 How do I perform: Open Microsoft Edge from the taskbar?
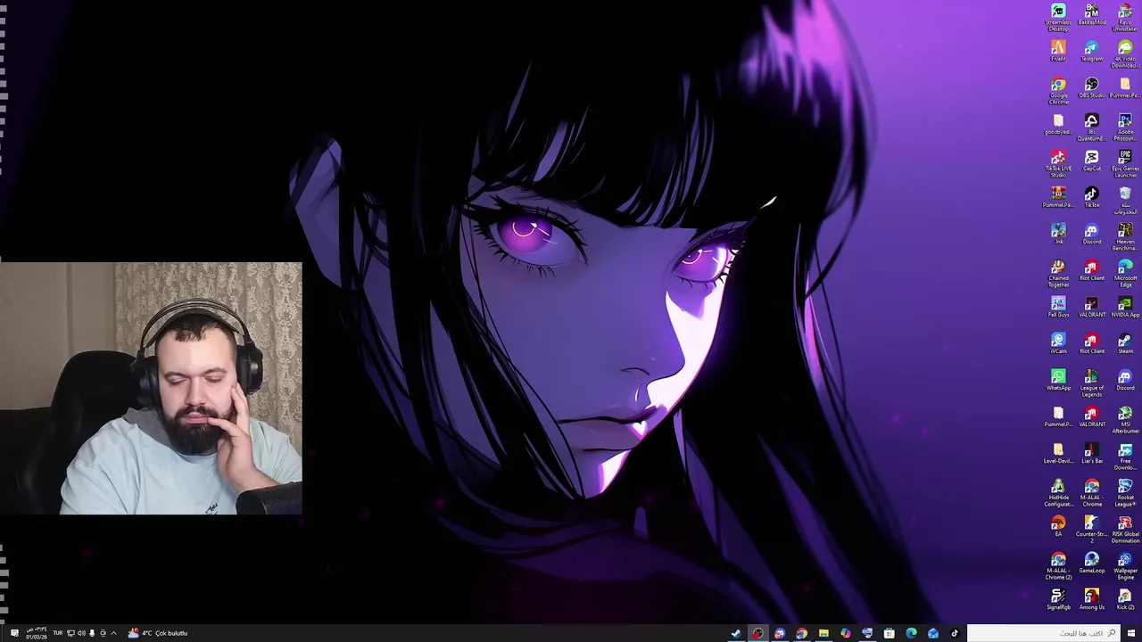pyautogui.click(x=911, y=633)
